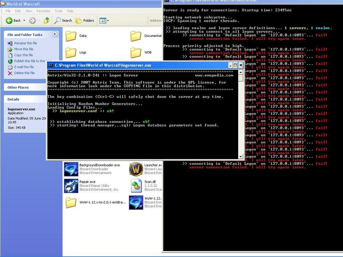Click the Back navigation arrow icon
The image size is (343, 257).
(x=9, y=20)
